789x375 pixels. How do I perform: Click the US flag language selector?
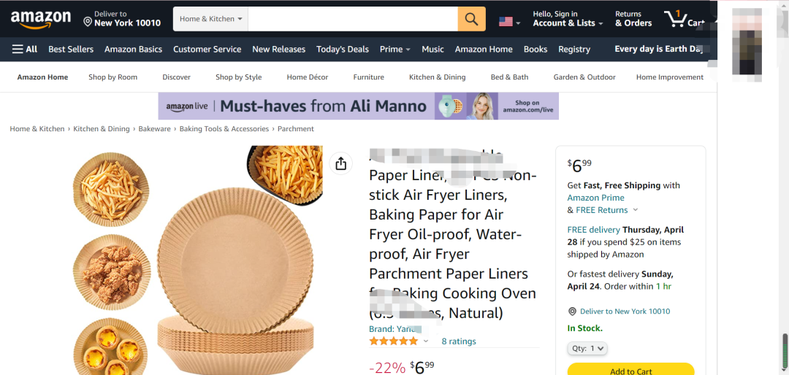tap(508, 21)
